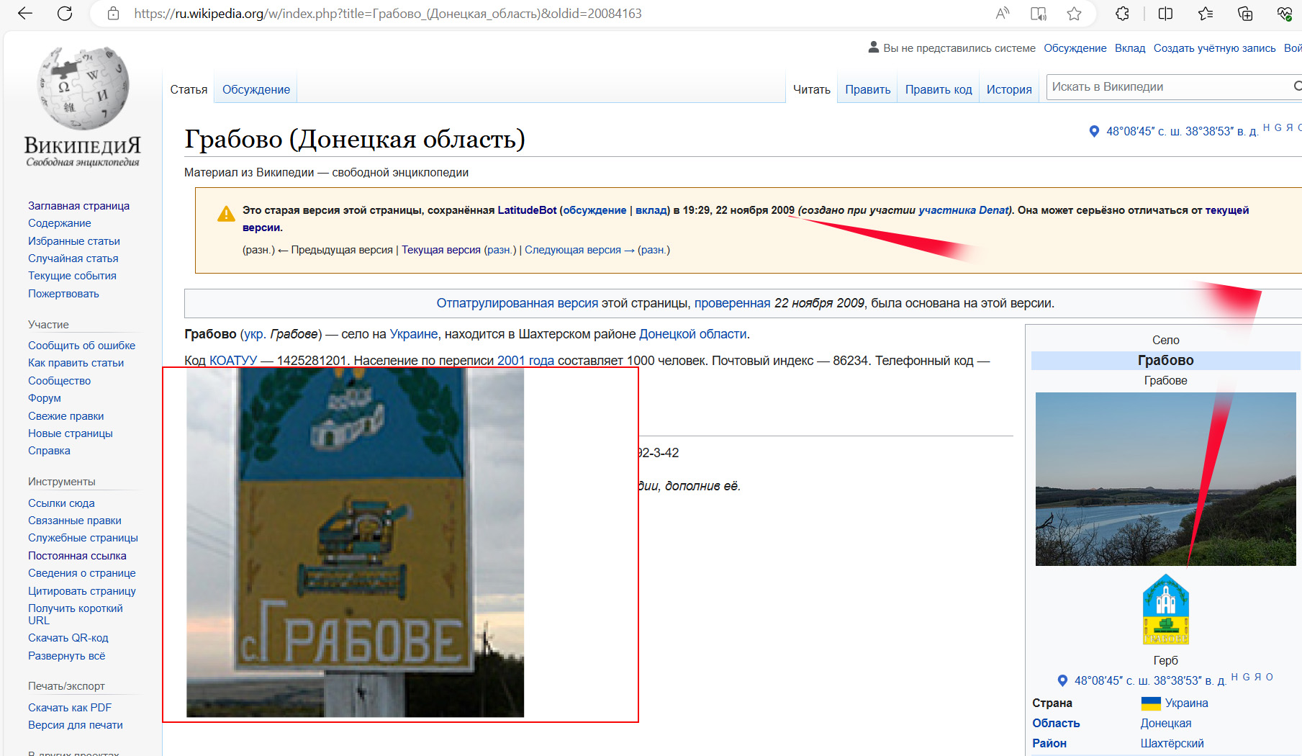
Task: Click Скачать QR-код
Action: tap(68, 638)
